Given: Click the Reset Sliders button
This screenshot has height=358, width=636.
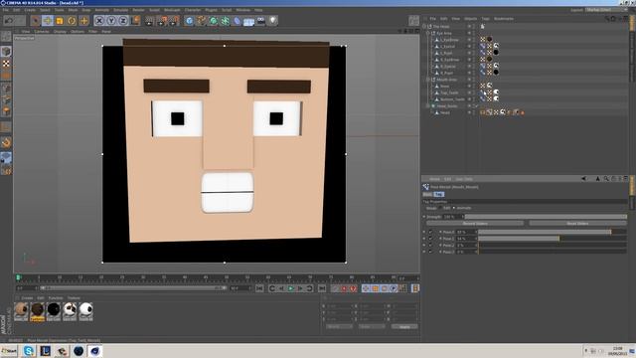Looking at the screenshot, I should [577, 223].
